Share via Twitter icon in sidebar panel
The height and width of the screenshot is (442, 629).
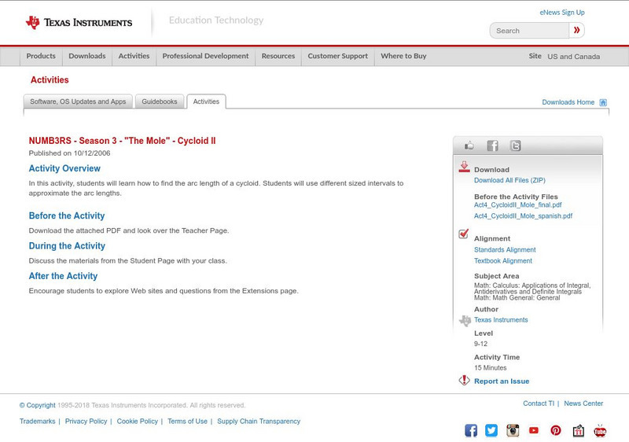[x=515, y=145]
